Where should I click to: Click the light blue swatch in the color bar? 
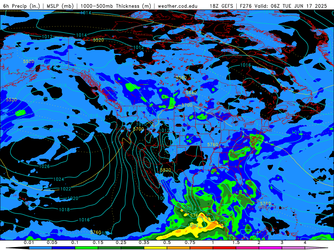[40, 248]
